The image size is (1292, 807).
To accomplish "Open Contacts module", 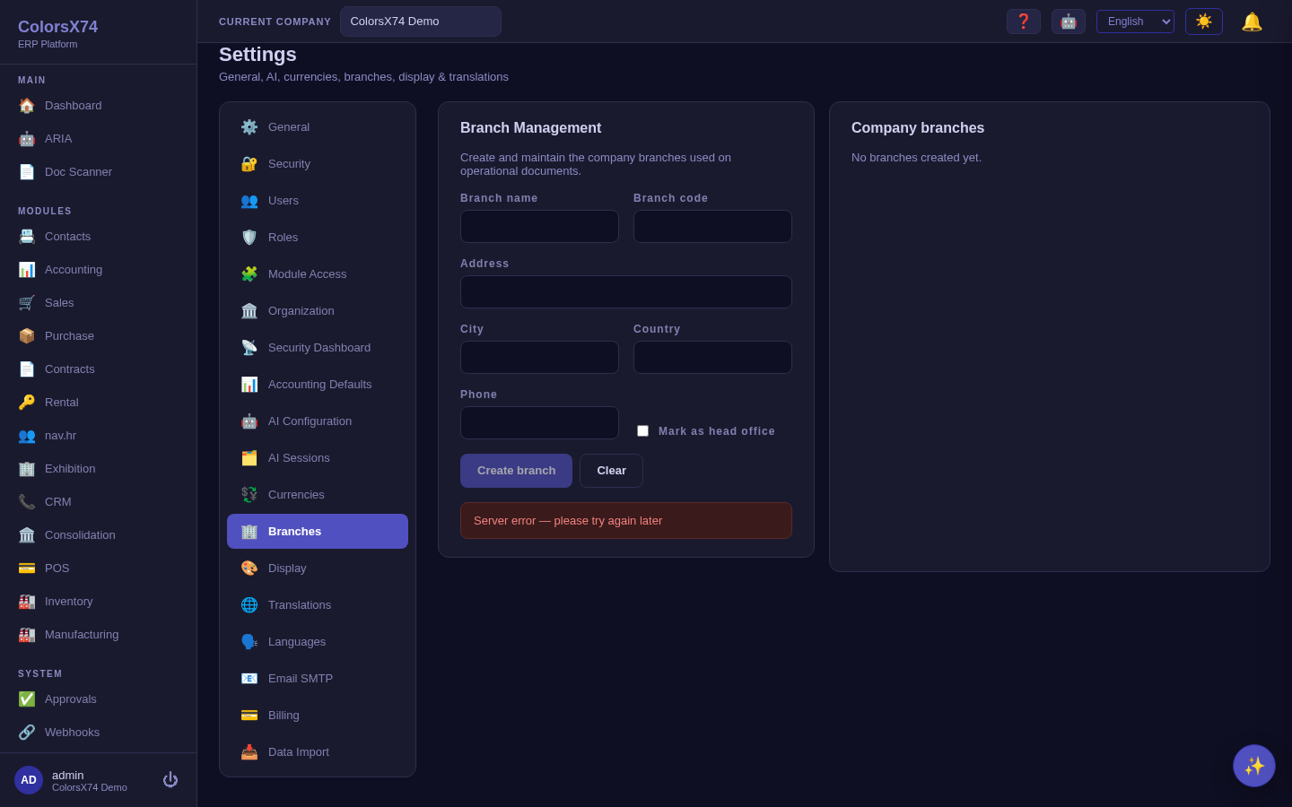I will pos(98,237).
